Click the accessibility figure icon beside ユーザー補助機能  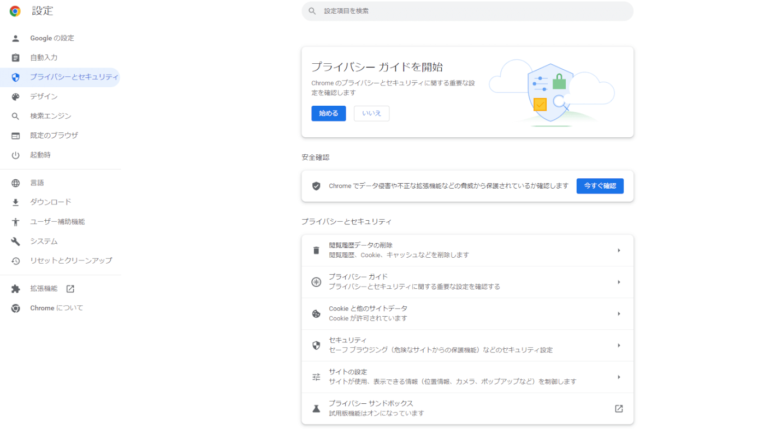pos(15,222)
